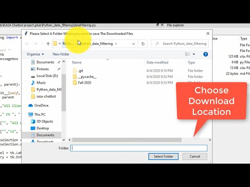Viewport: 250px width, 187px height.
Task: Click the navigation pane scroll down arrow
Action: (64, 140)
